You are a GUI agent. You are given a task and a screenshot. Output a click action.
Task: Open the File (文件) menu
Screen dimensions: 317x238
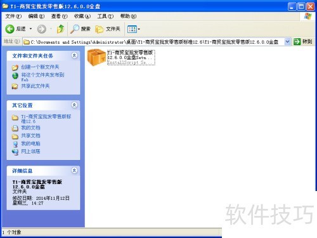(x=13, y=17)
